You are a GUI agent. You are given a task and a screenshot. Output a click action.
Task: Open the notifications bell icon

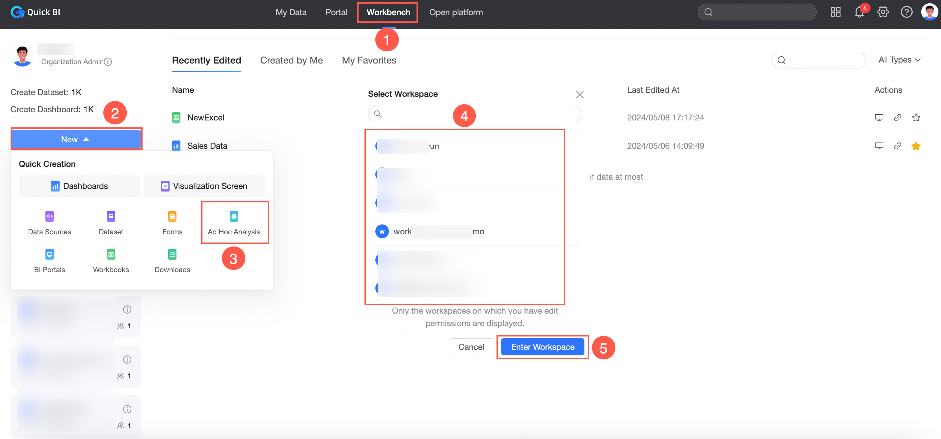tap(859, 13)
